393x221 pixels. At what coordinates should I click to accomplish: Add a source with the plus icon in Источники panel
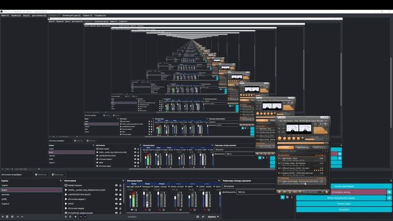(x=66, y=217)
